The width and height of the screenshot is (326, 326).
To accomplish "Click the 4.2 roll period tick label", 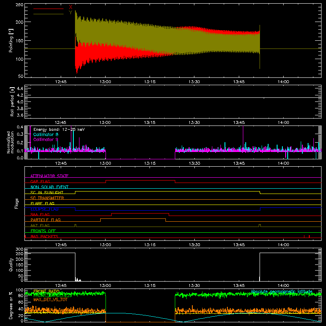I will pyautogui.click(x=20, y=95).
